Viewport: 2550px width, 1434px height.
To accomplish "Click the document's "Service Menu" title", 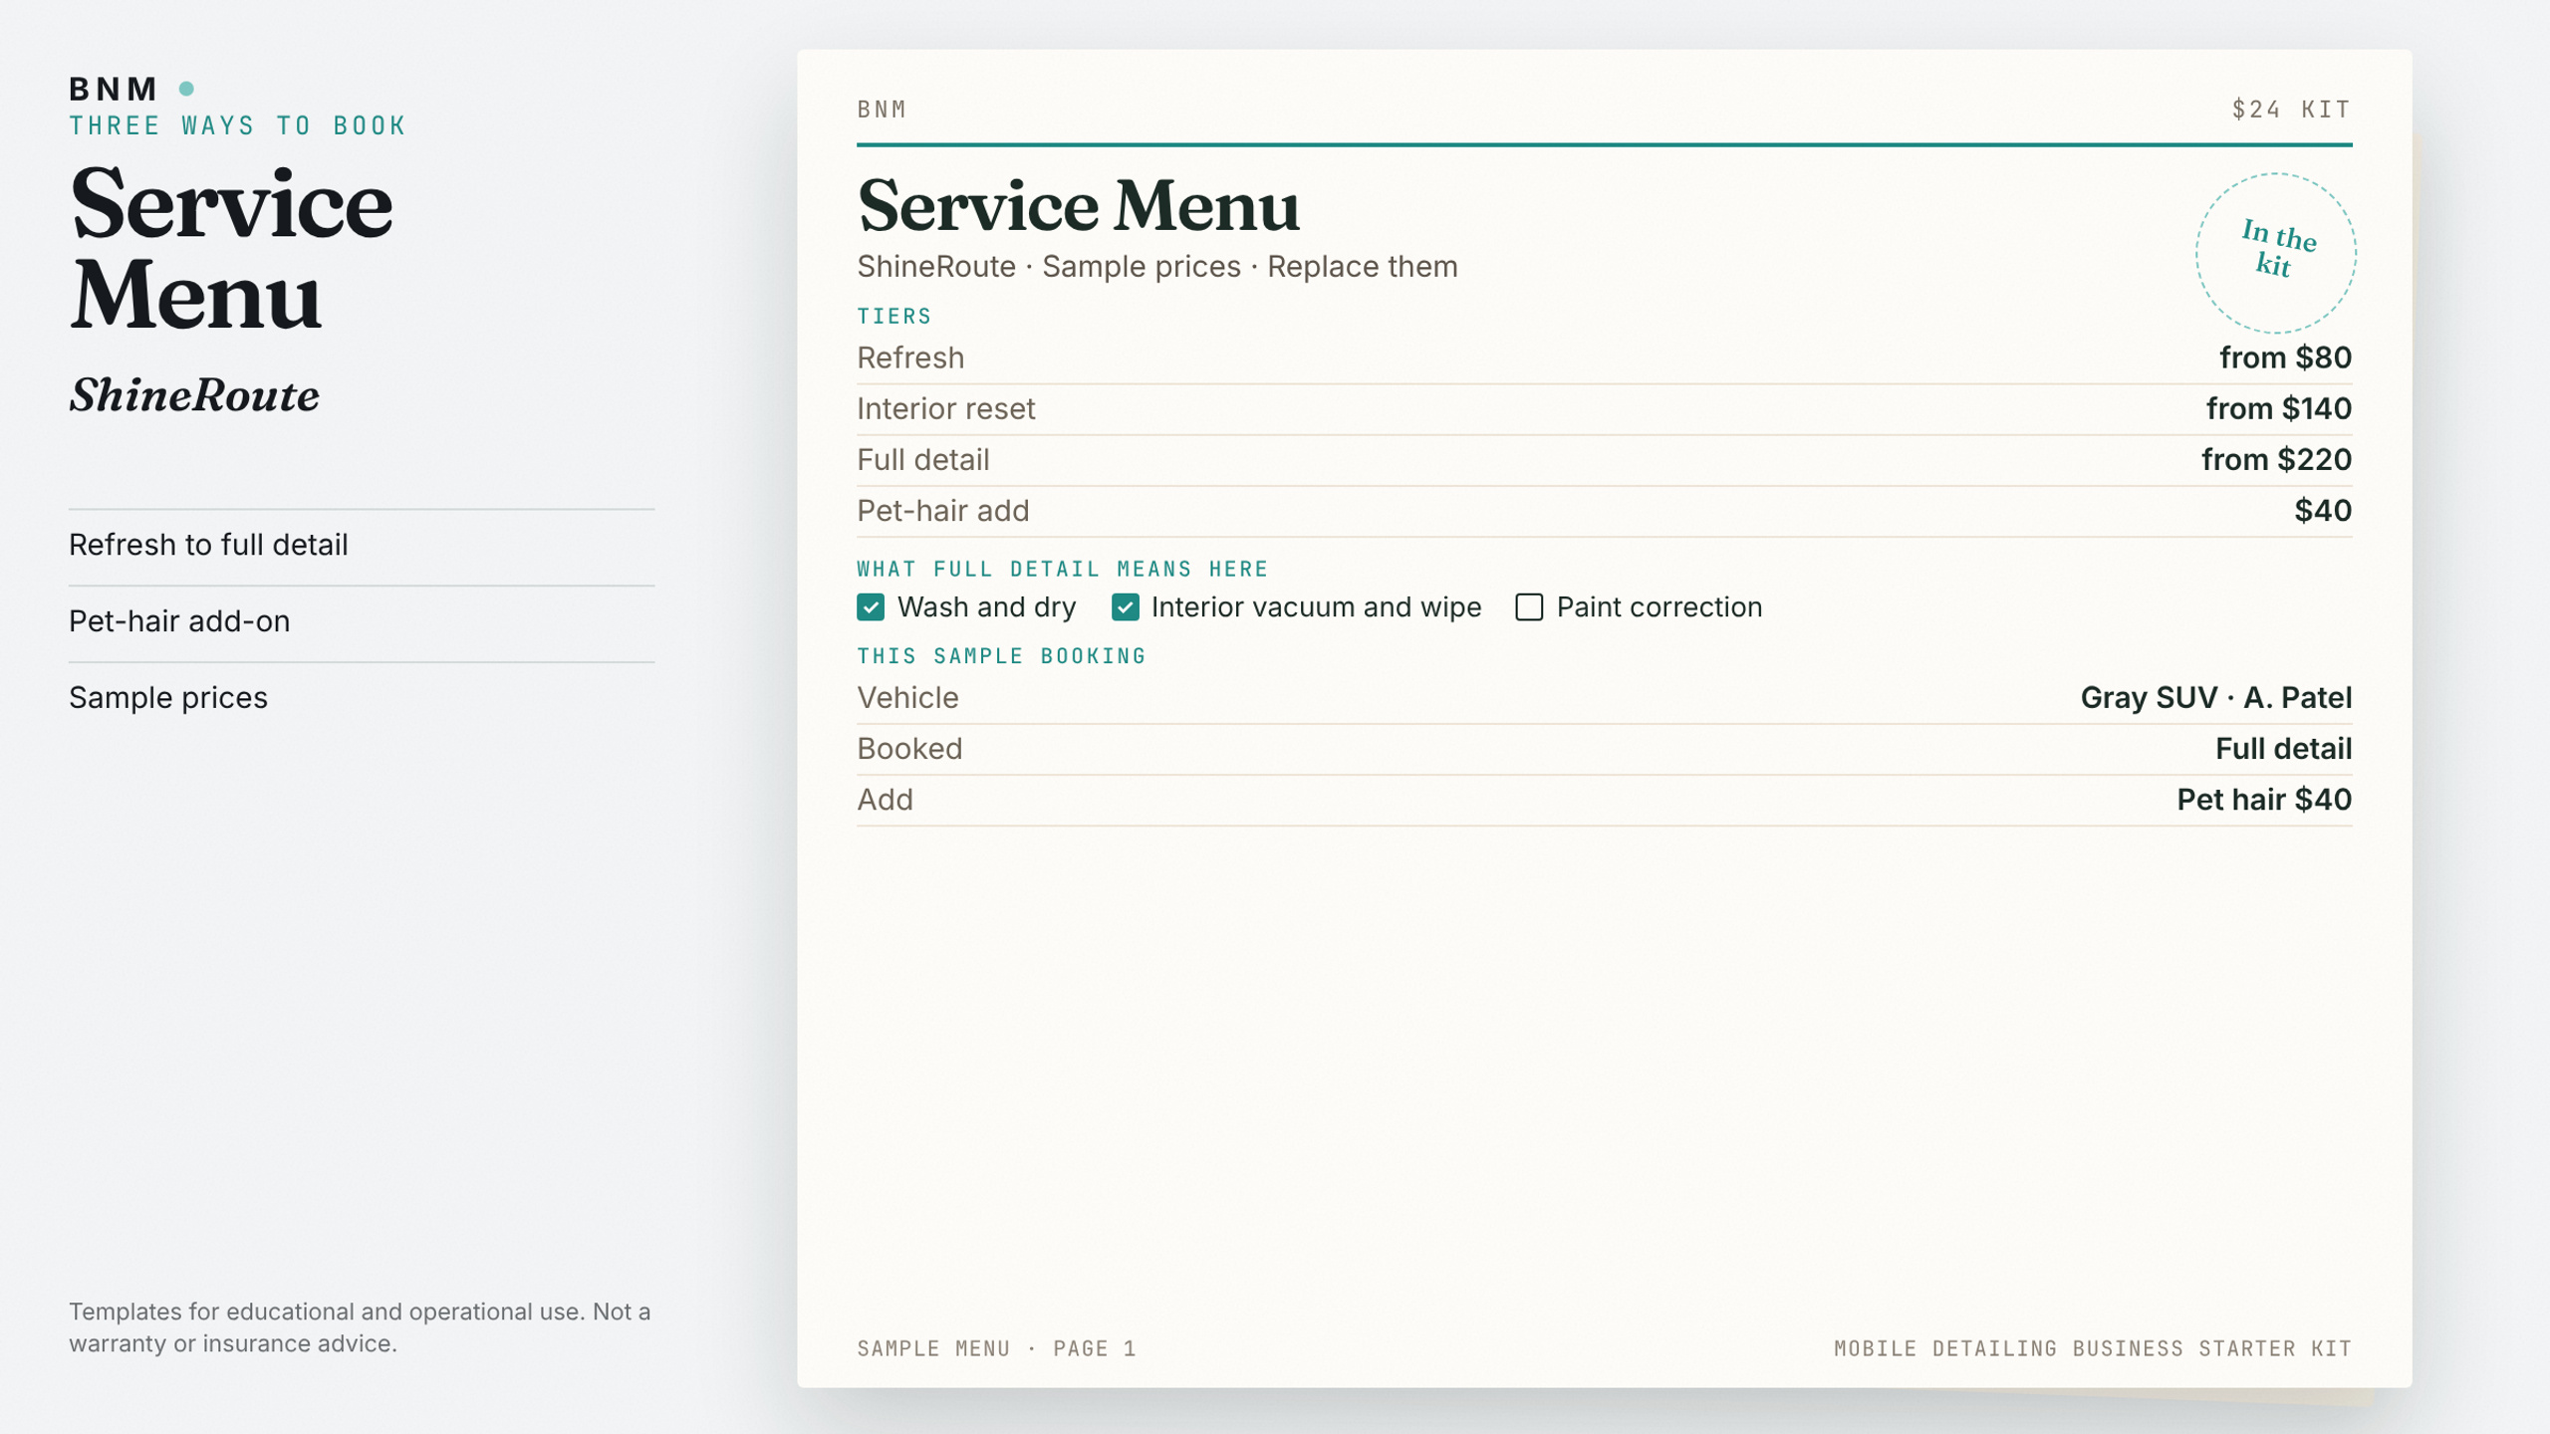I will click(x=1078, y=206).
